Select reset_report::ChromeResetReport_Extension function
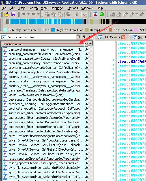This screenshot has width=146, height=181. click(45, 163)
